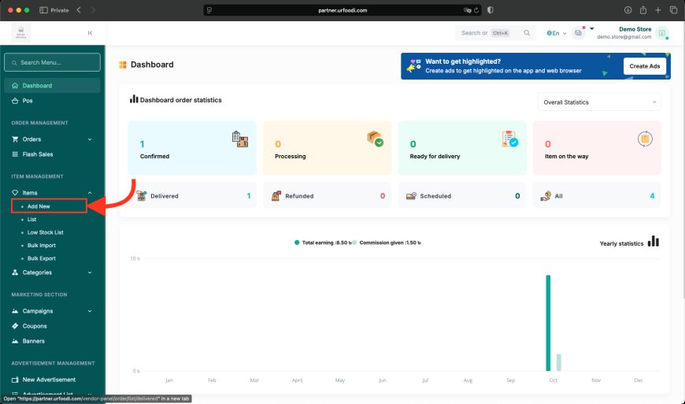Collapse the sidebar with the arrow icon
Screen dimensions: 685x404
tap(90, 33)
